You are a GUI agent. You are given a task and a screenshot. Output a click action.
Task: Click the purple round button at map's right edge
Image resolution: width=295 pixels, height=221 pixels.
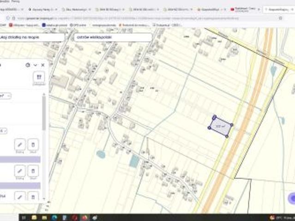(x=292, y=198)
